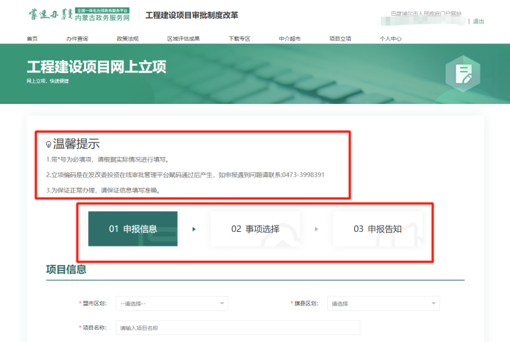510x342 pixels.
Task: Navigate to 中介超市
Action: (x=289, y=39)
